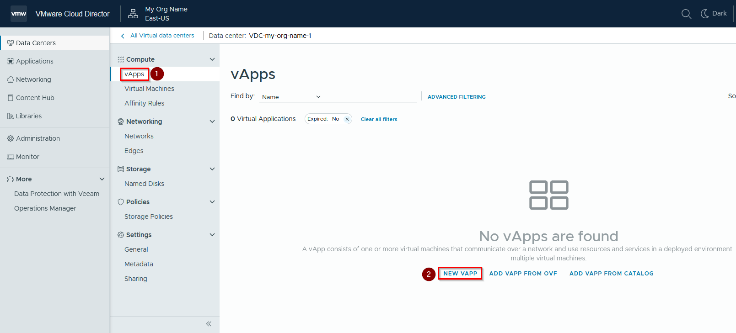Click the '0 Virtual Applications' count text

(x=263, y=119)
